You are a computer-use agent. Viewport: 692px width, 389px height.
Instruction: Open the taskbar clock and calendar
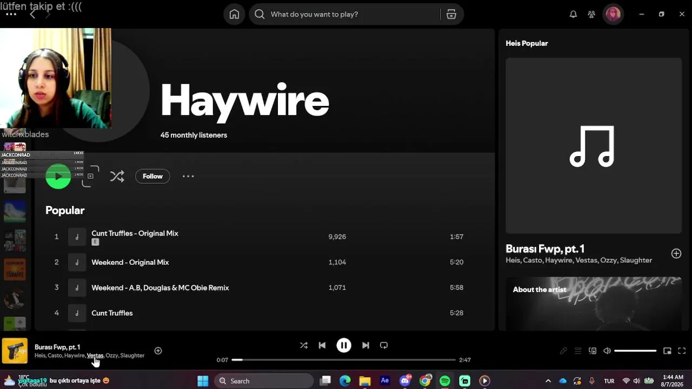point(673,381)
